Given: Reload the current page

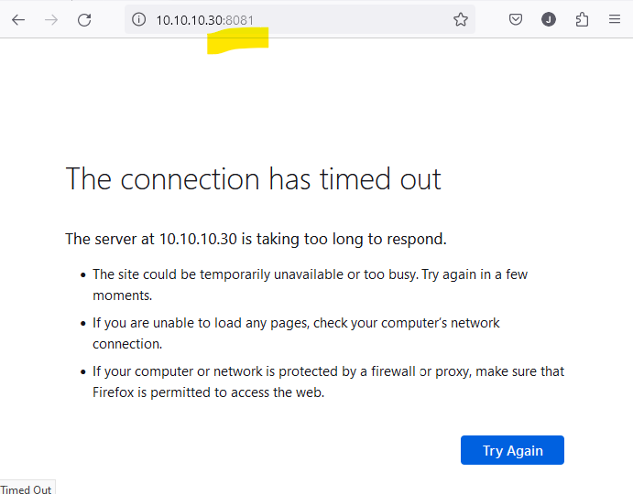Looking at the screenshot, I should (84, 20).
